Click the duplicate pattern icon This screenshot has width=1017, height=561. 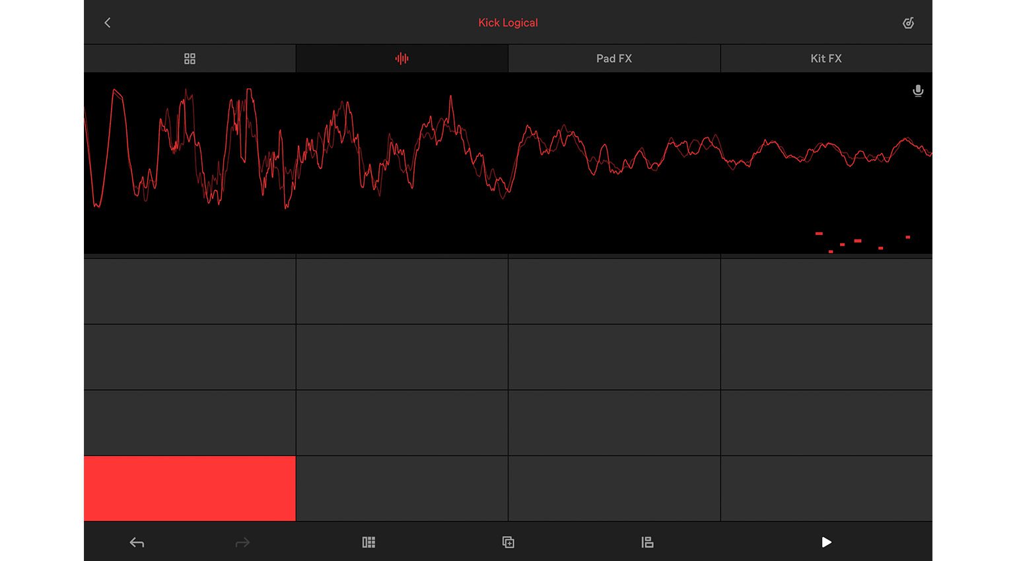(x=508, y=543)
